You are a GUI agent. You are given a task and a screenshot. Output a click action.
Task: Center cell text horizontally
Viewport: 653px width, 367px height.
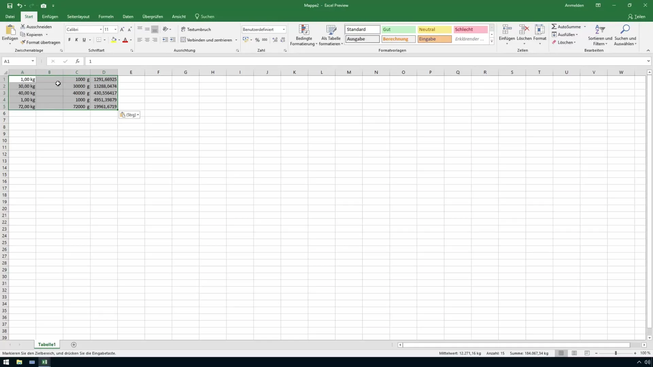[x=147, y=40]
